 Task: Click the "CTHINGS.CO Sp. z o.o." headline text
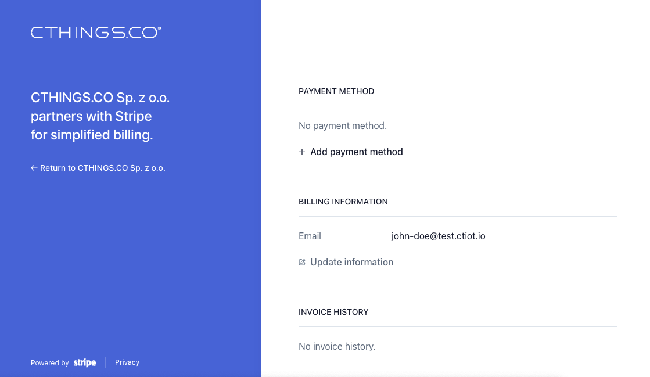(x=100, y=98)
